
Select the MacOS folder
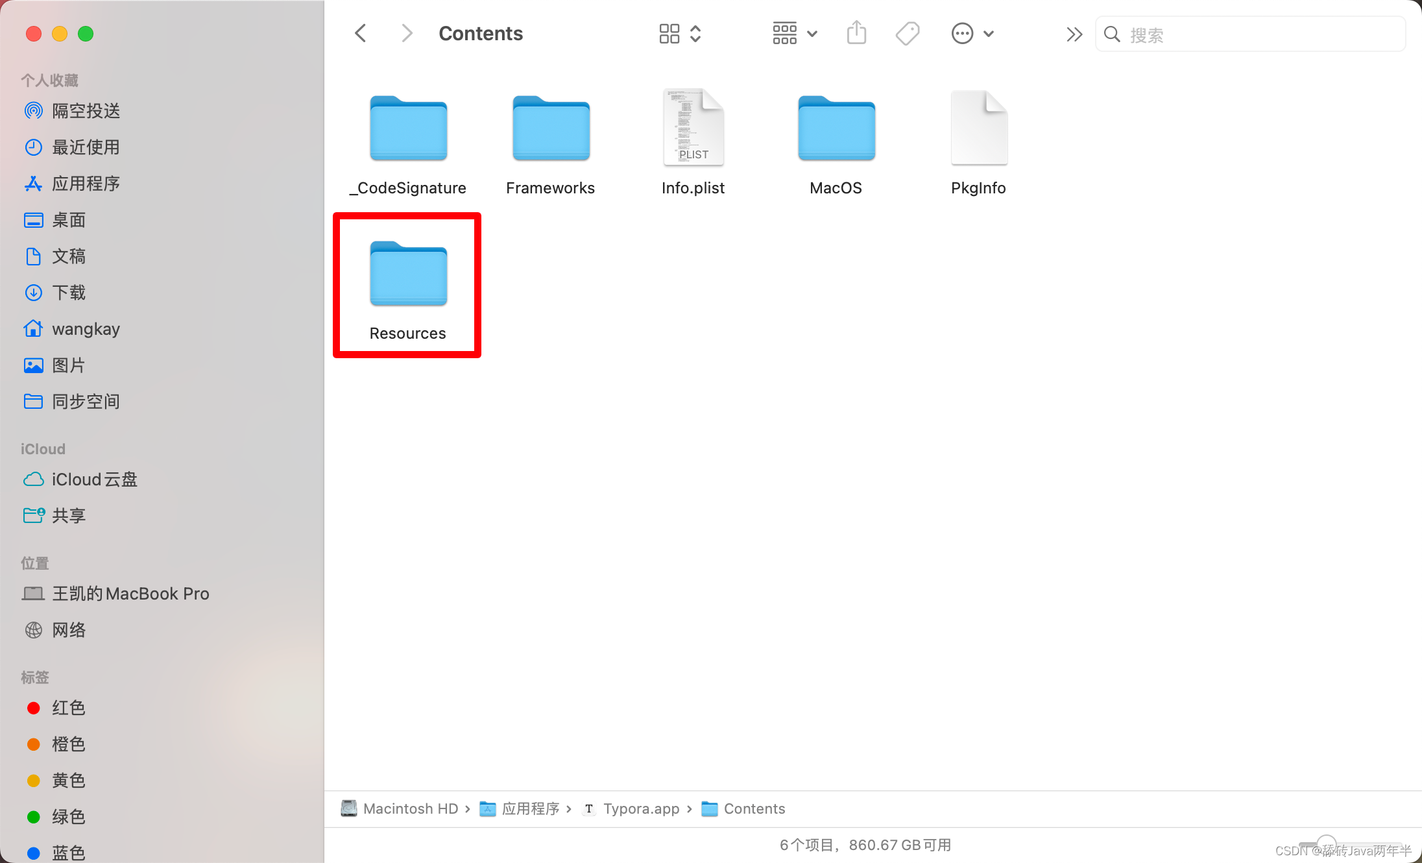point(836,144)
